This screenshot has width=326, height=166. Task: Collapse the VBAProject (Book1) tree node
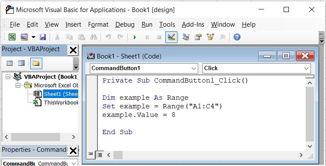tap(8, 77)
